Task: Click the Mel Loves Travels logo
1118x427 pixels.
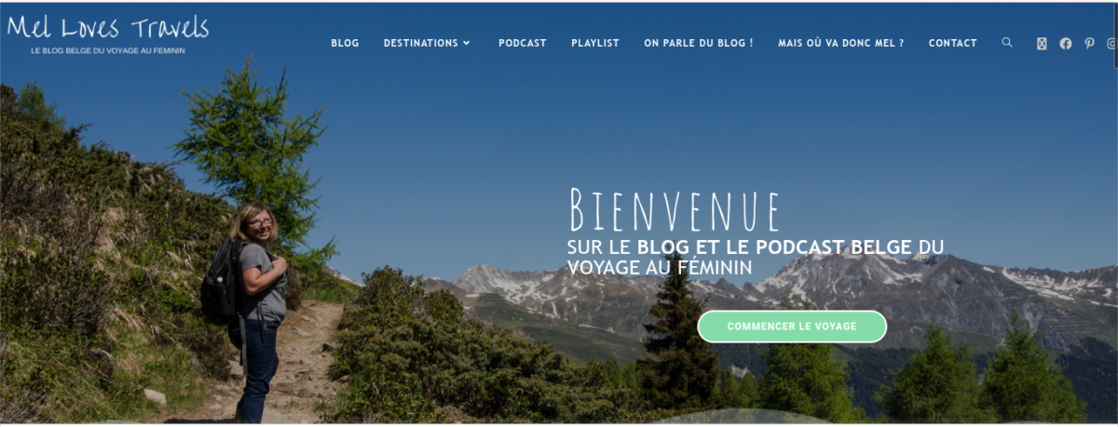Action: pyautogui.click(x=108, y=26)
